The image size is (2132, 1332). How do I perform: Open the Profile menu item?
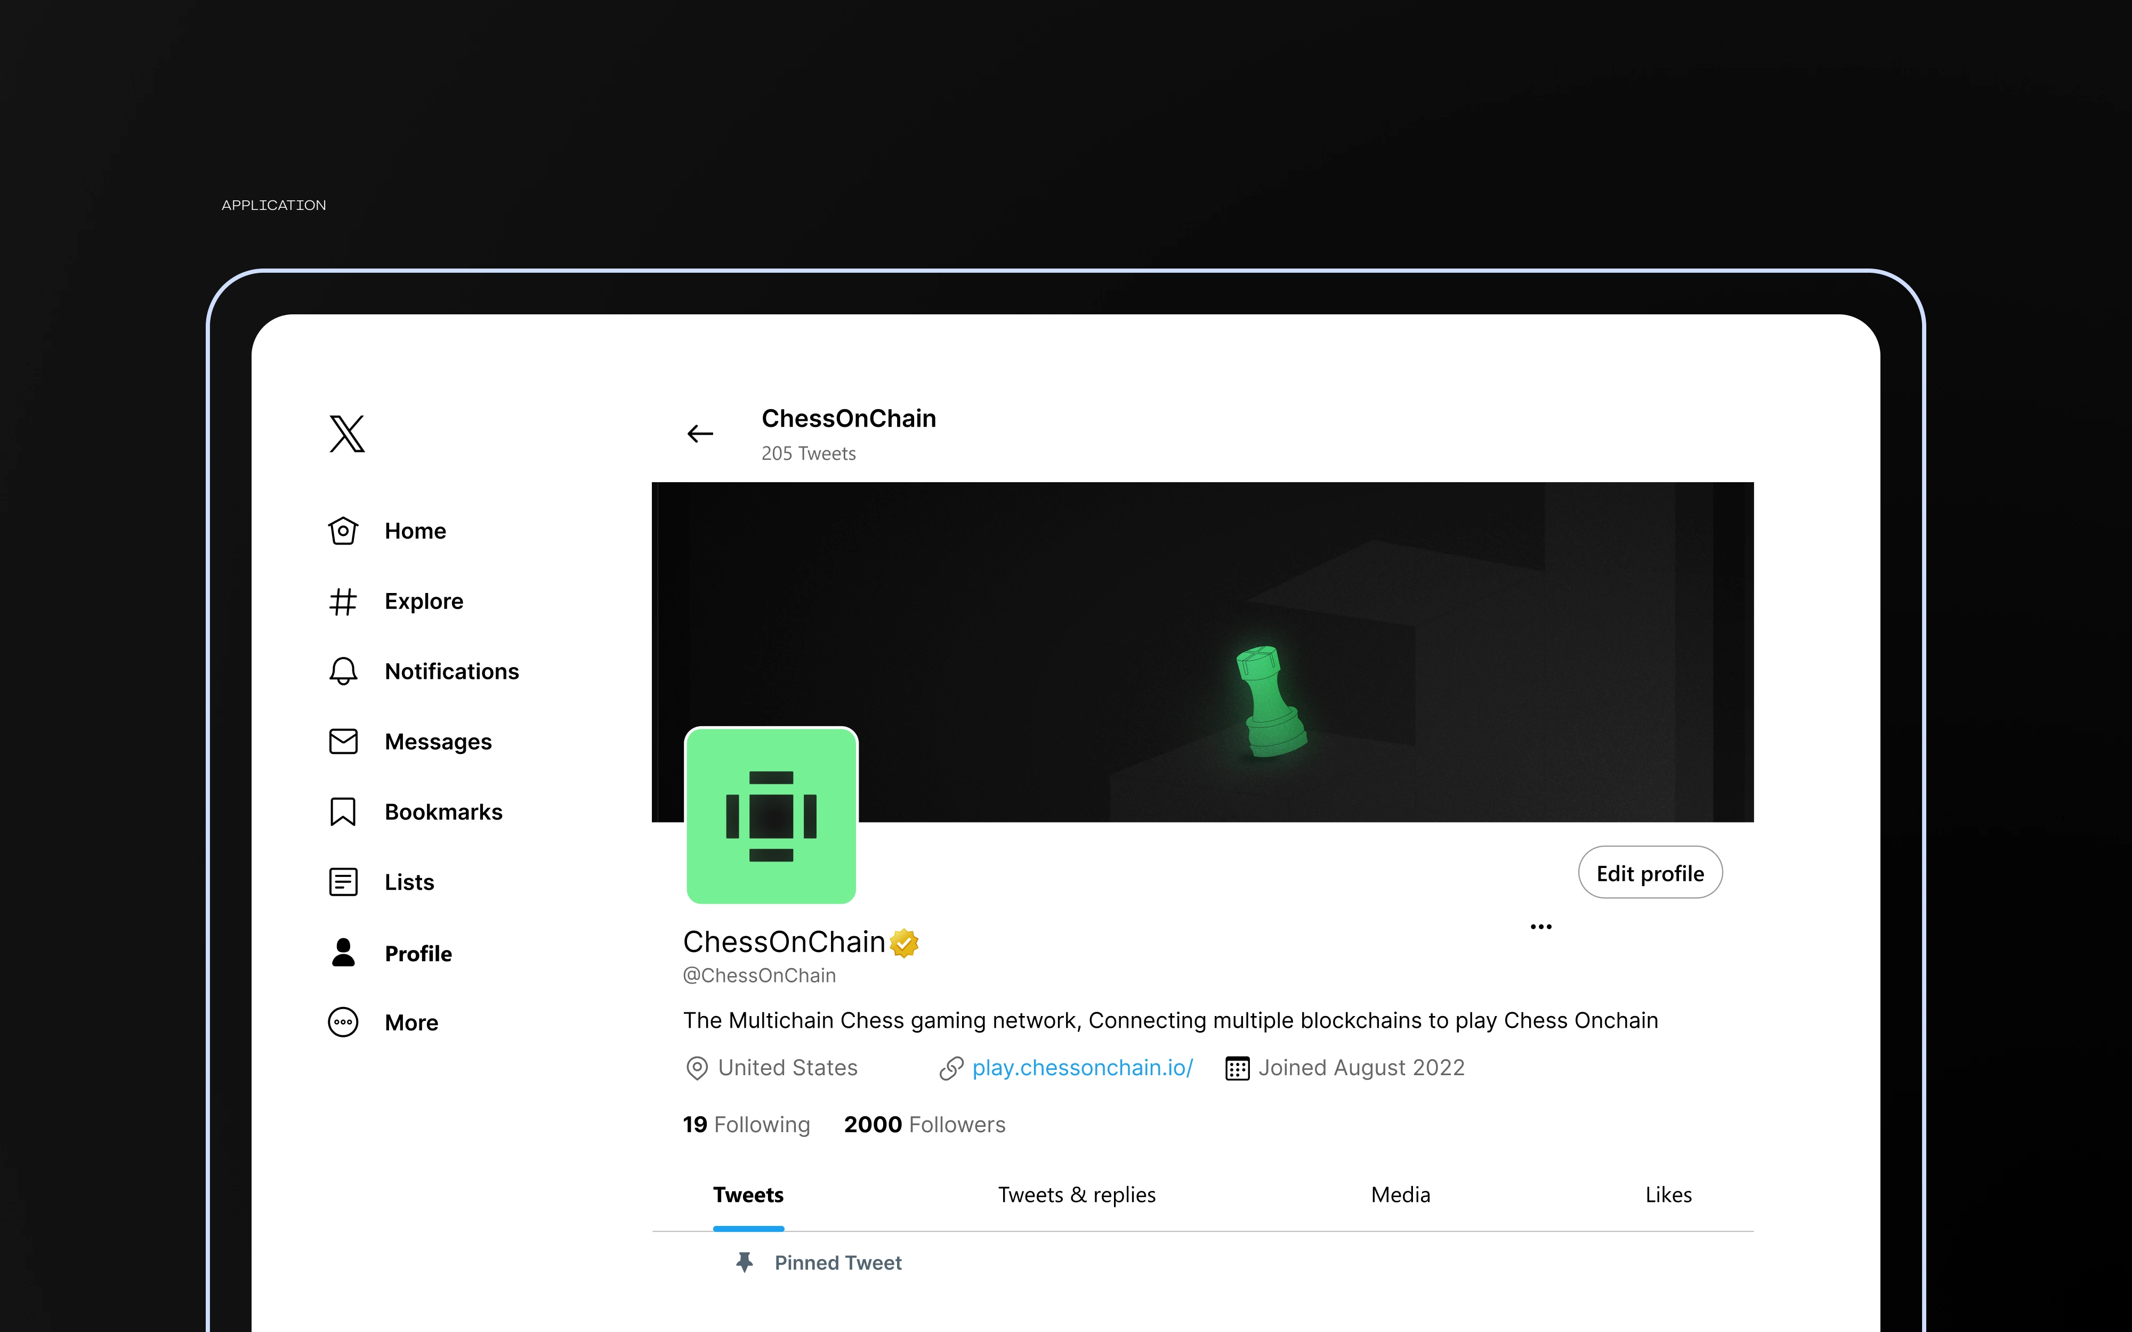click(x=390, y=952)
